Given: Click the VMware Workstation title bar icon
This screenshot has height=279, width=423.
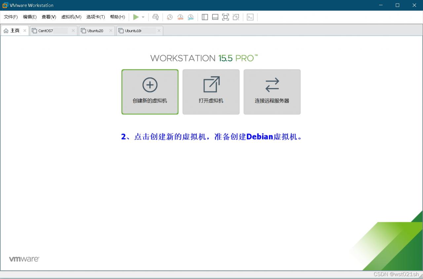Looking at the screenshot, I should point(5,5).
